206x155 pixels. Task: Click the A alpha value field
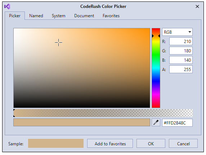(181, 69)
